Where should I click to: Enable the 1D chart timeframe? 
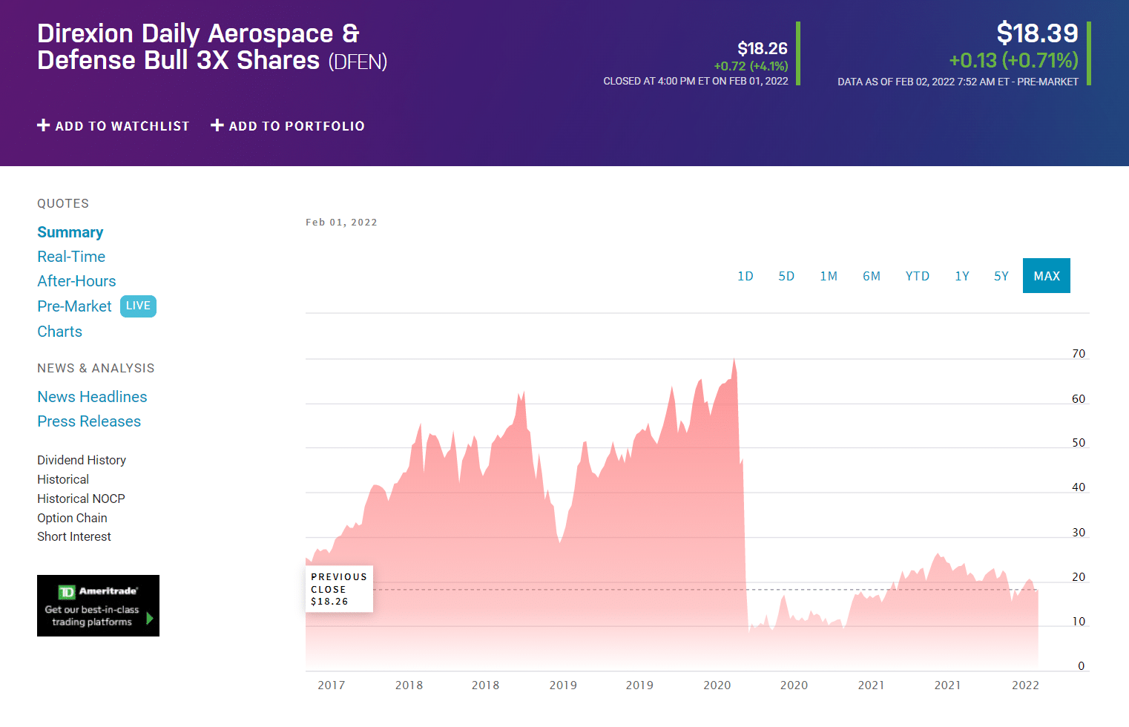pyautogui.click(x=745, y=275)
